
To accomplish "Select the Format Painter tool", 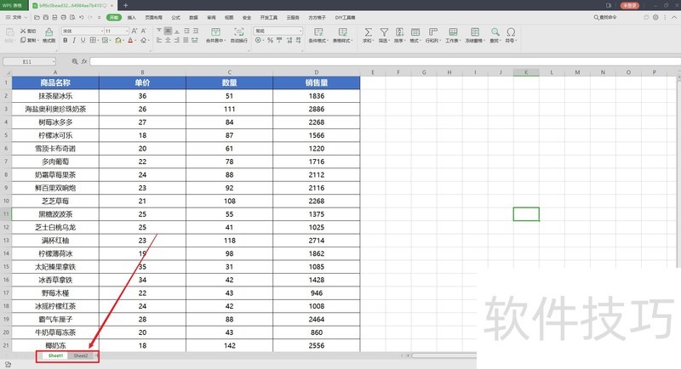I will (x=49, y=35).
